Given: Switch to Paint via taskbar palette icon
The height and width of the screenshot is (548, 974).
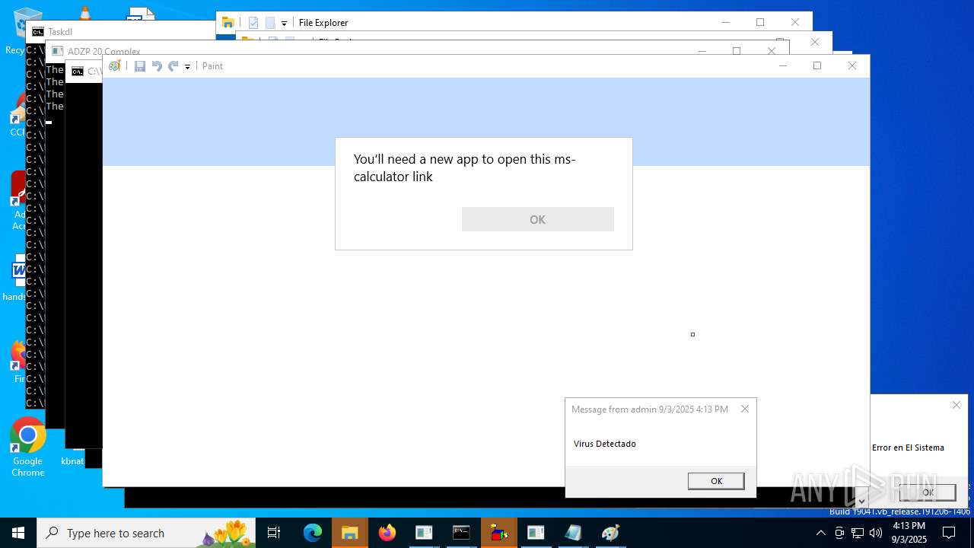Looking at the screenshot, I should click(x=610, y=533).
